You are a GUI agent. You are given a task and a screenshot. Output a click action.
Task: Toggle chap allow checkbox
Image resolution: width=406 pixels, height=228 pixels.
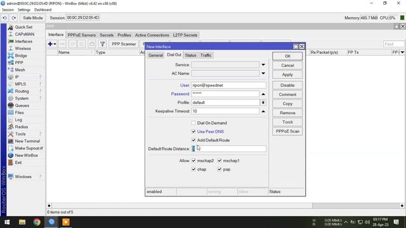[x=193, y=169]
